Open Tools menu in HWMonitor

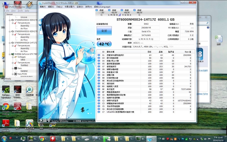click(x=20, y=11)
